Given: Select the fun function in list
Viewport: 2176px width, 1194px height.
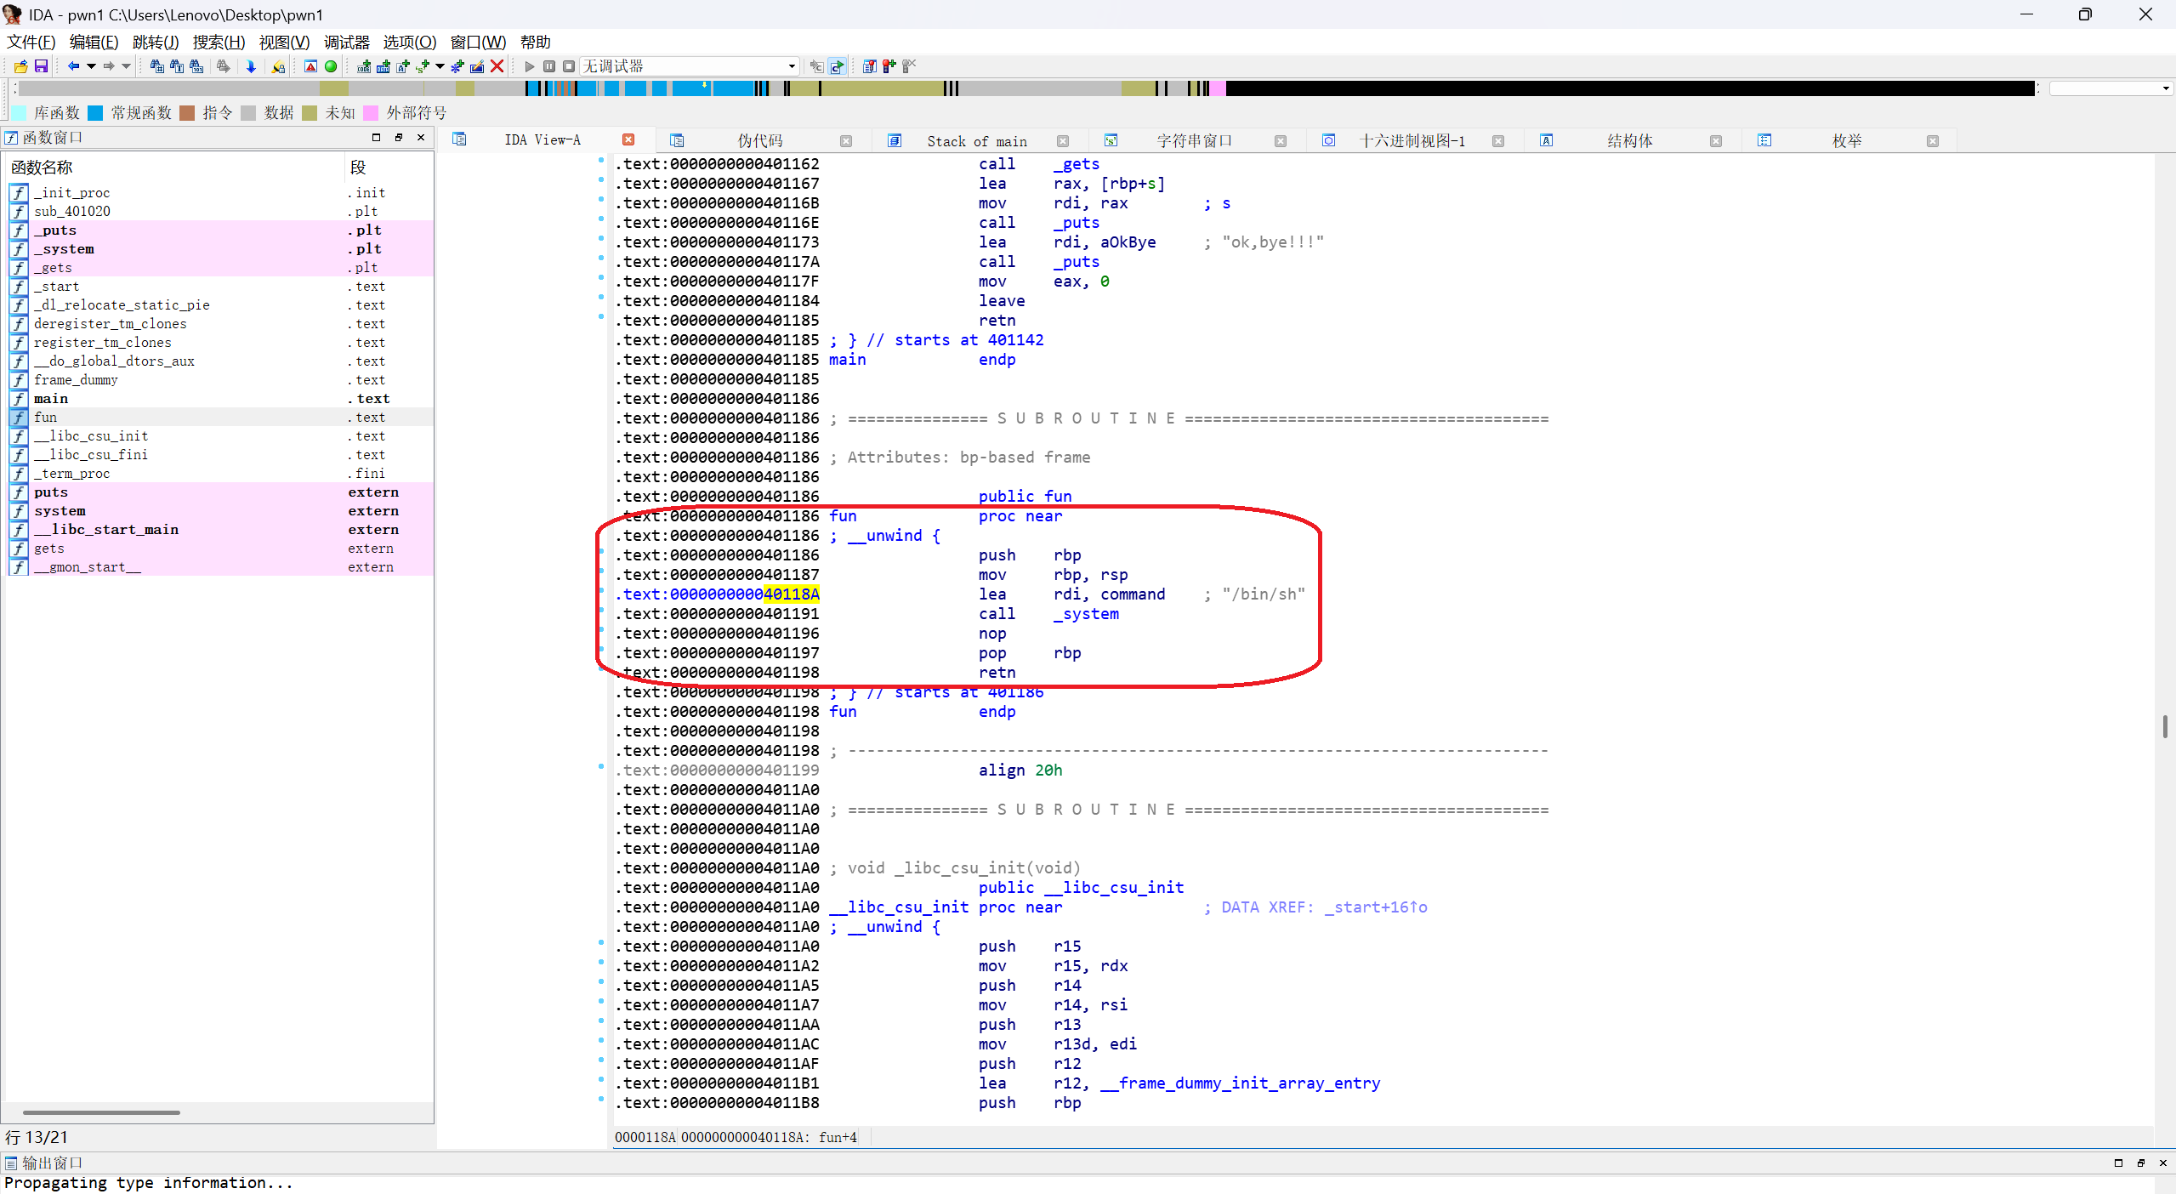Looking at the screenshot, I should [x=46, y=418].
